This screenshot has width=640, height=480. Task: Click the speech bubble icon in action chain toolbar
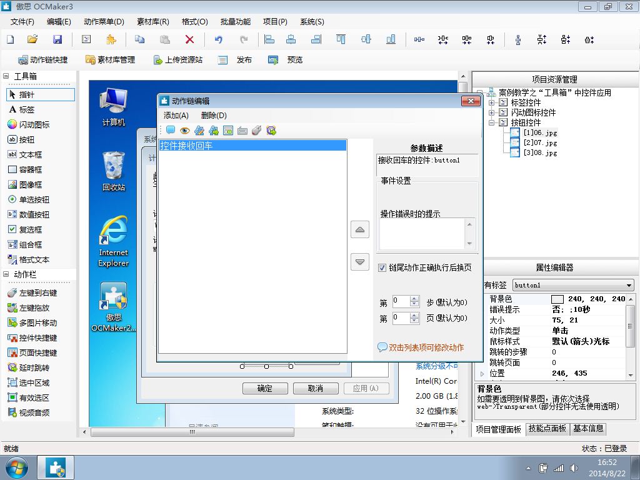click(x=171, y=130)
